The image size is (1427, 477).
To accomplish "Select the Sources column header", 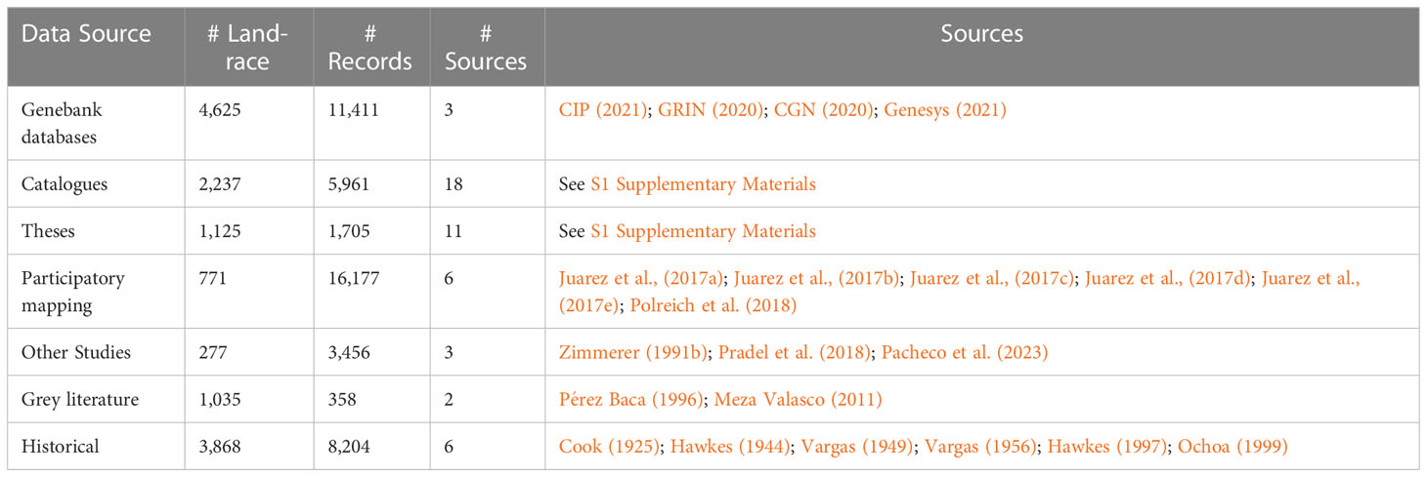I will (x=981, y=34).
